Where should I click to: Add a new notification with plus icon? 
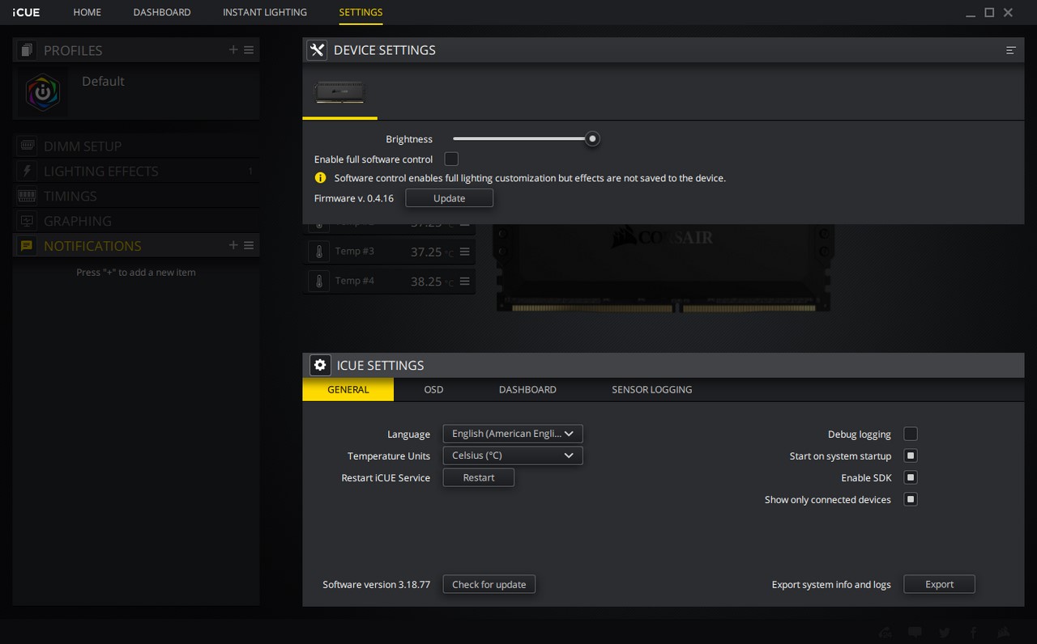click(233, 245)
